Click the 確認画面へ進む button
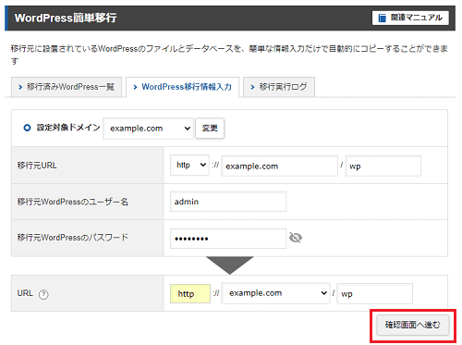The width and height of the screenshot is (462, 345). click(413, 325)
